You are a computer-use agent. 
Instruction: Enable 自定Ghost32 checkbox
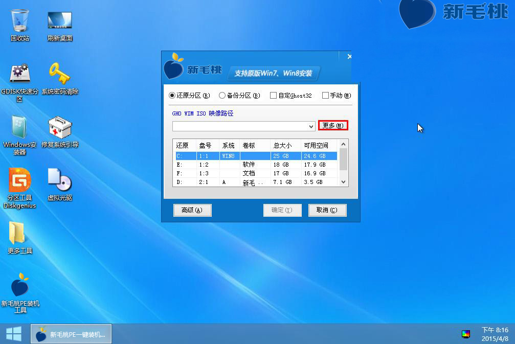[x=290, y=96]
